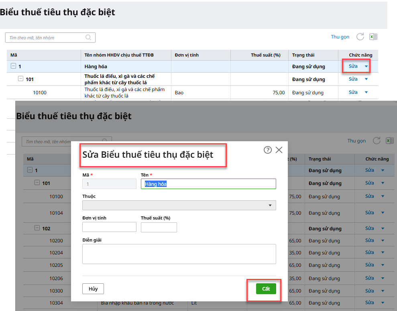The height and width of the screenshot is (311, 397).
Task: Open the help question mark icon in dialog
Action: pyautogui.click(x=268, y=150)
